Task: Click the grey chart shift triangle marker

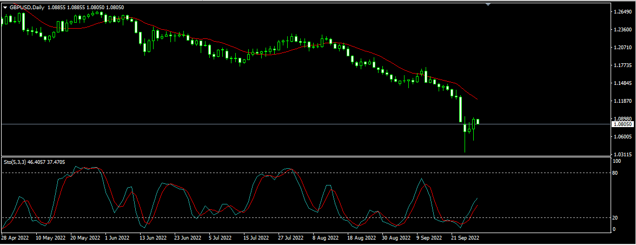Action: 488,4
